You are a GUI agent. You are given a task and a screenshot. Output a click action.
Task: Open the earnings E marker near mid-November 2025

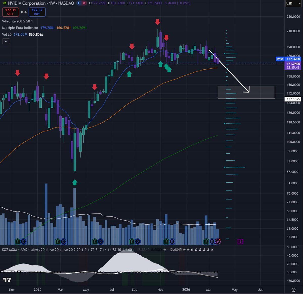[166, 242]
